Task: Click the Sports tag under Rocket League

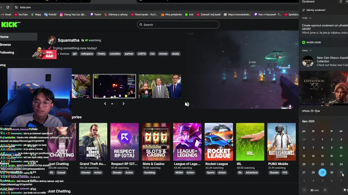Action: pyautogui.click(x=211, y=173)
